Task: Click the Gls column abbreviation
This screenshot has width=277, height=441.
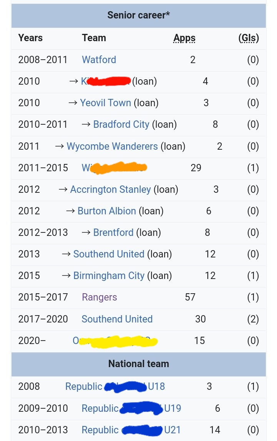Action: [x=249, y=38]
